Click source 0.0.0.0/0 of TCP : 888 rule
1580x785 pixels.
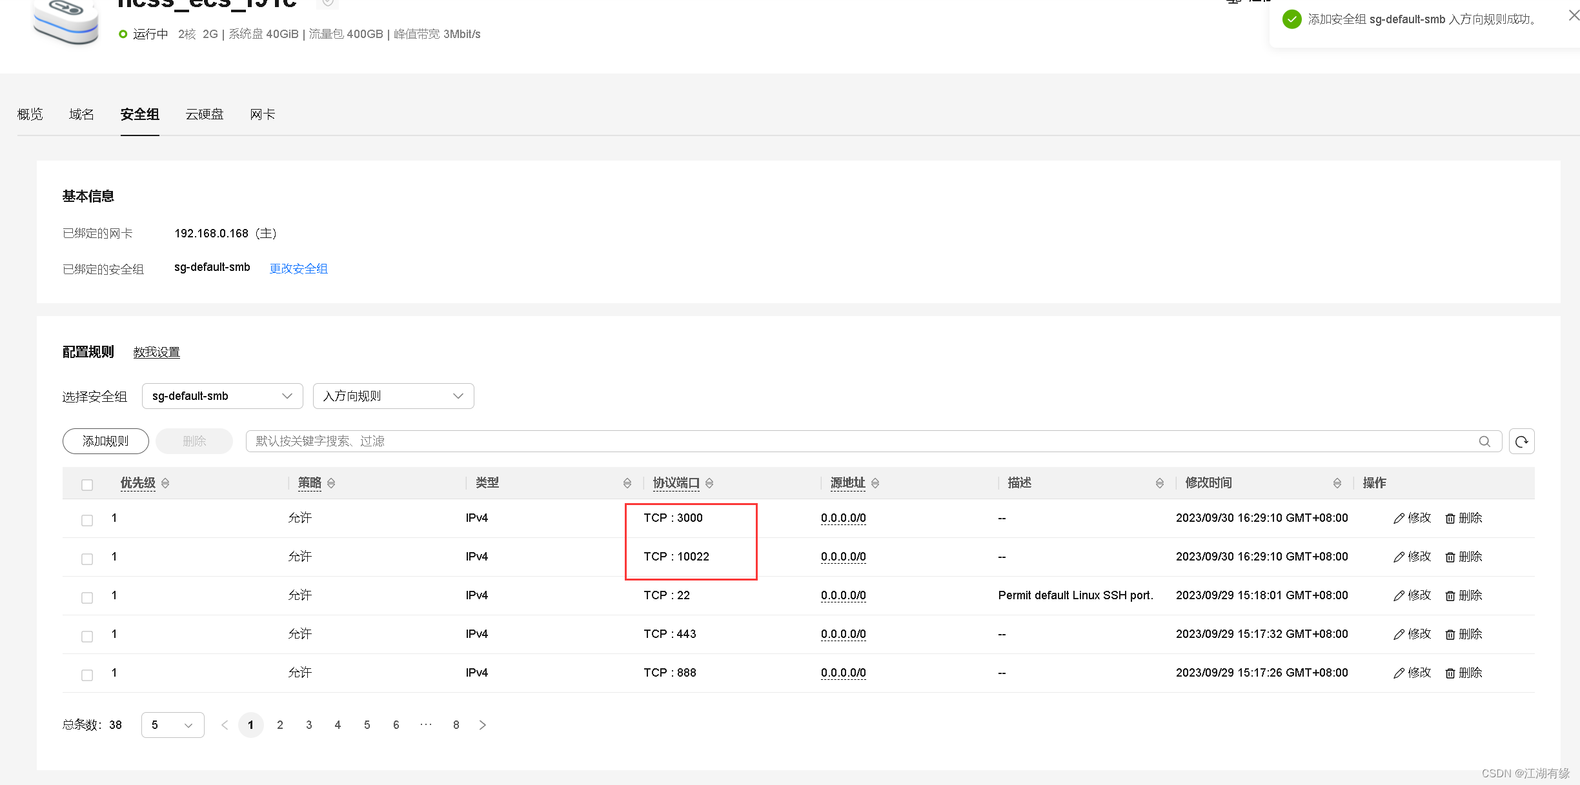(844, 673)
